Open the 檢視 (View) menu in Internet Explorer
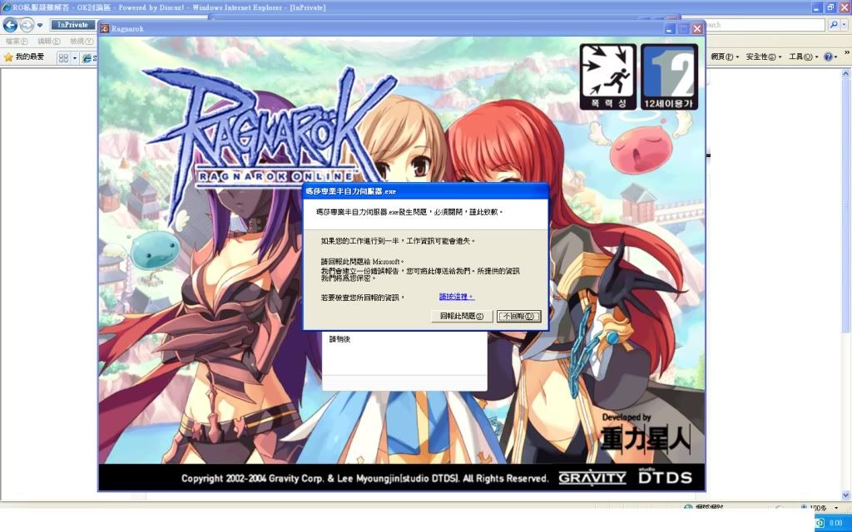 [x=81, y=42]
